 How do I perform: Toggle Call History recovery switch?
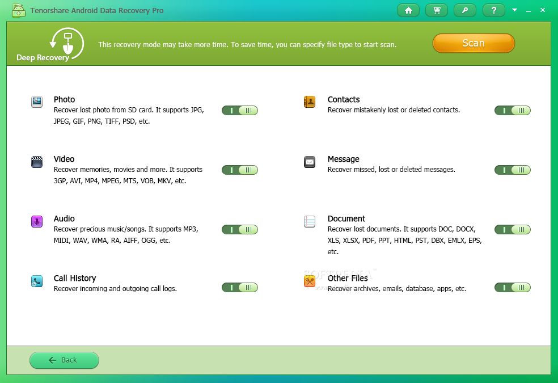(239, 288)
